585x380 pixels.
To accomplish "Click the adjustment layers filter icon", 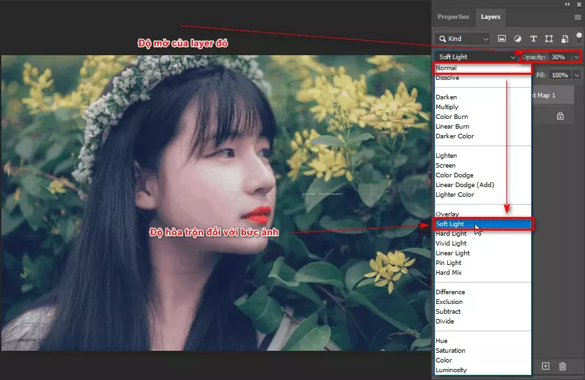I will coord(517,38).
